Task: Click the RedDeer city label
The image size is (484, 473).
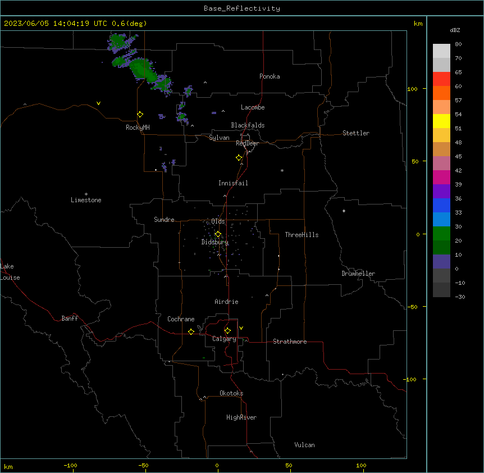Action: [247, 143]
